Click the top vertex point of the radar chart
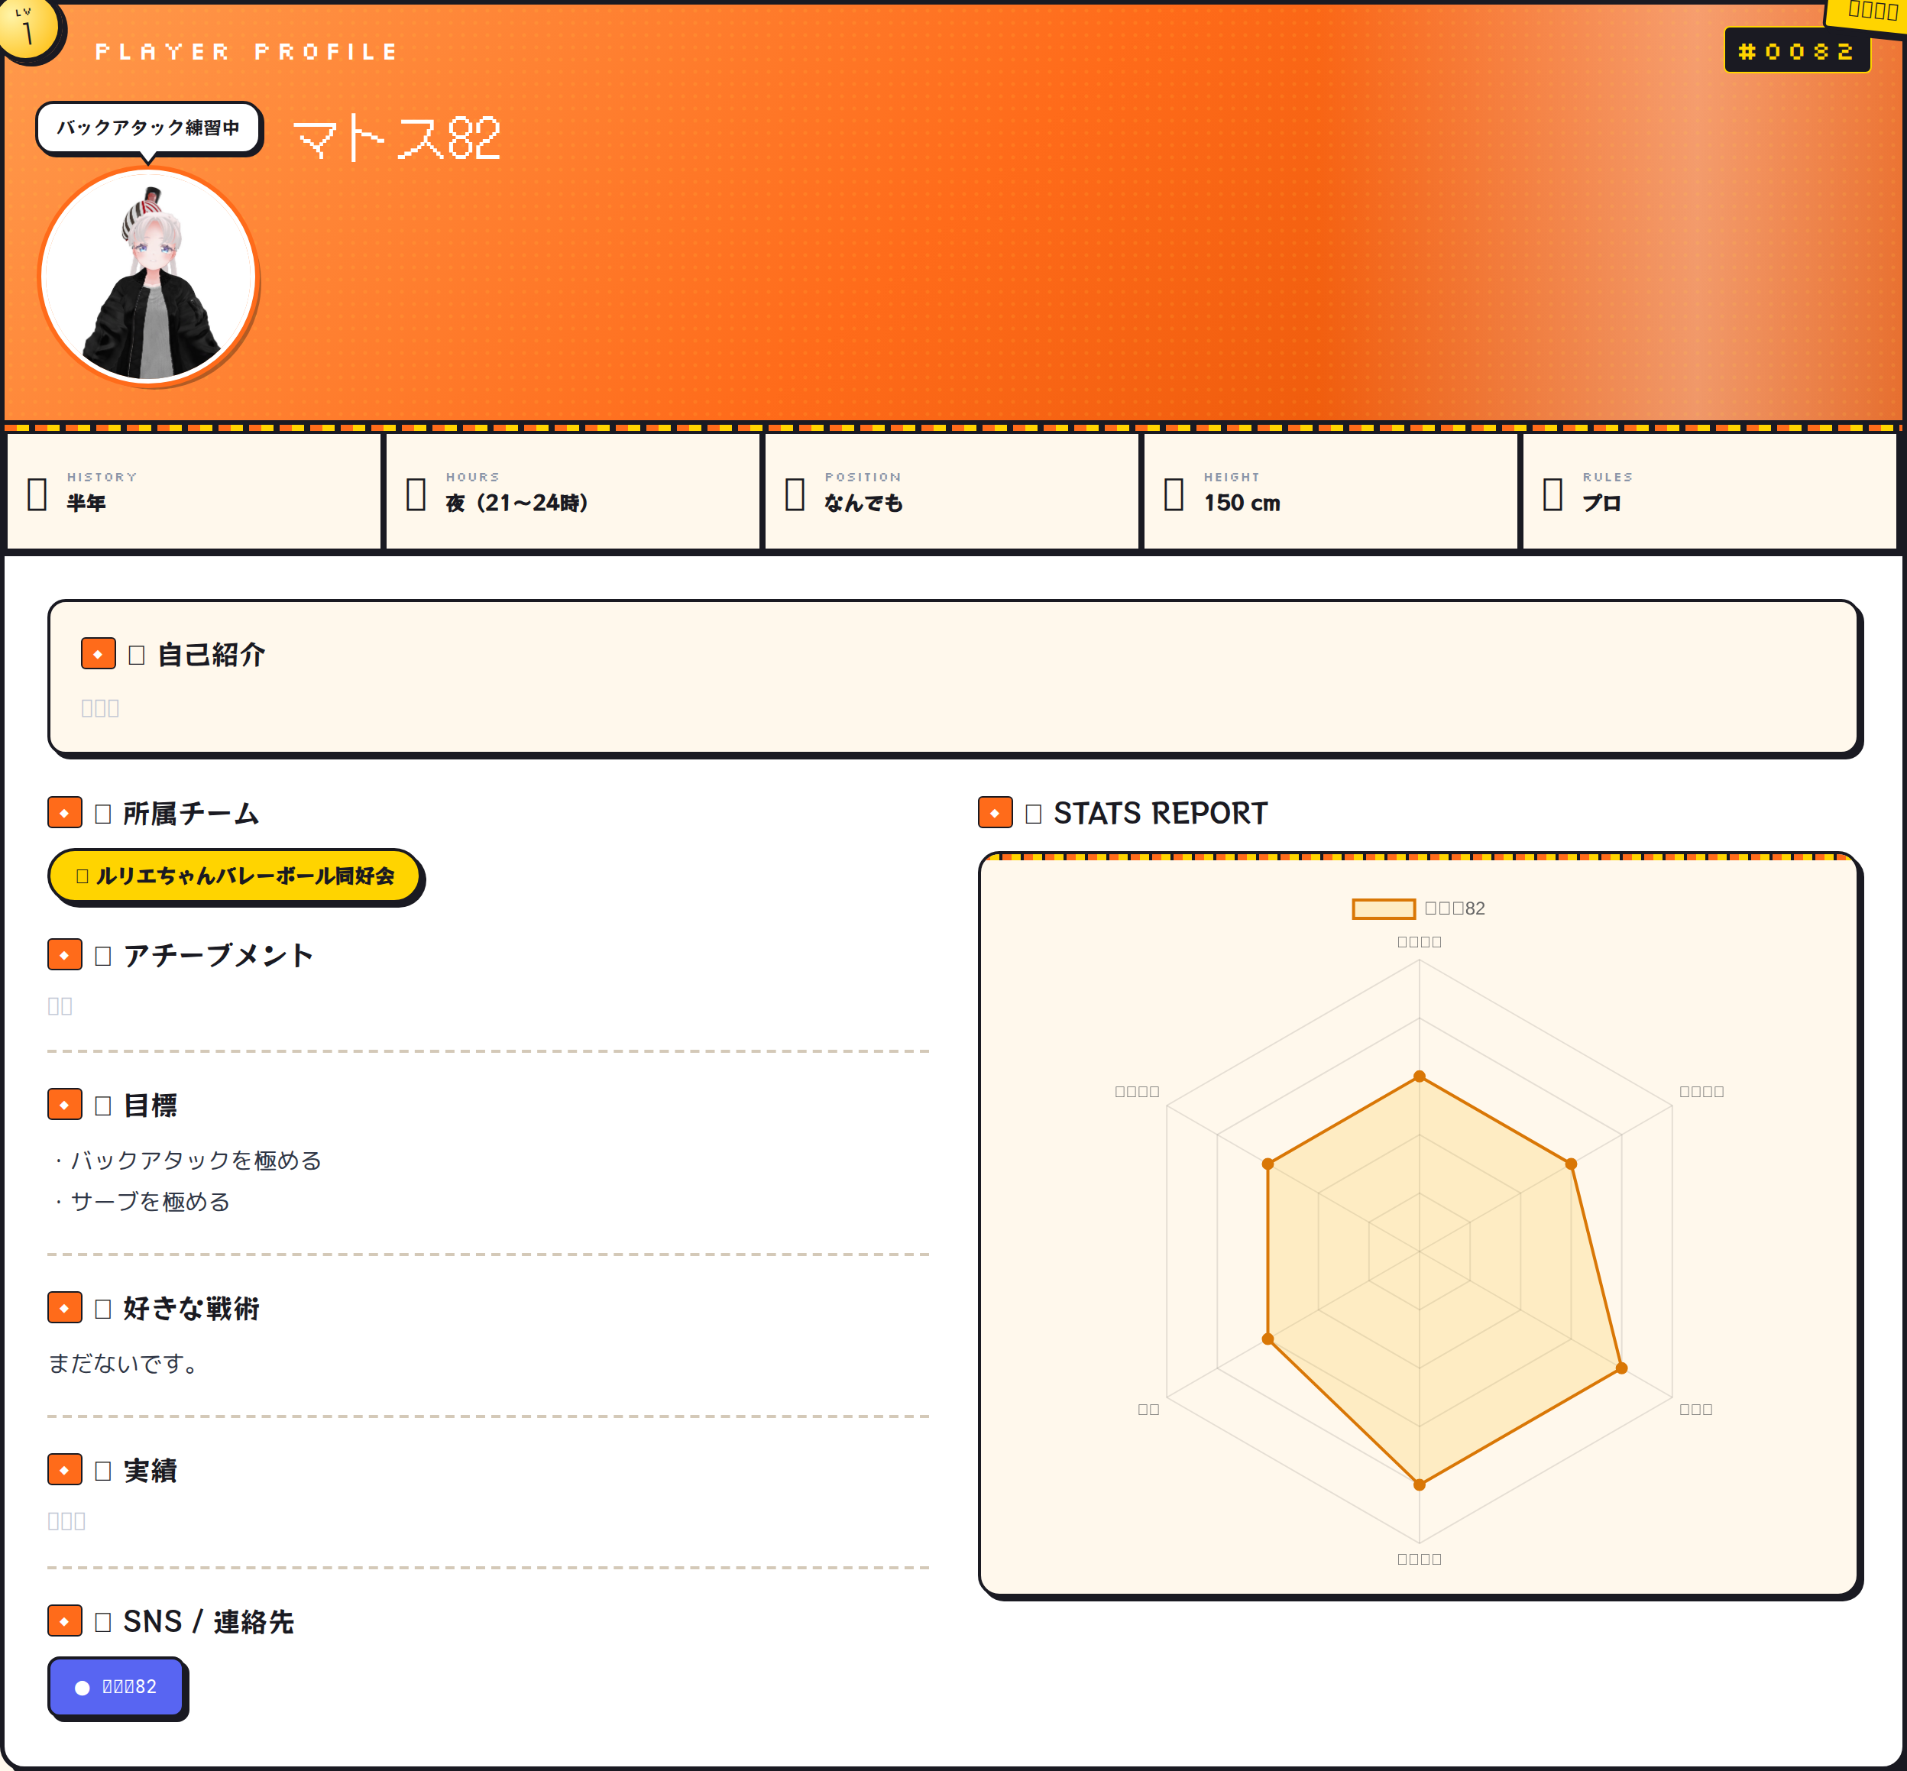The height and width of the screenshot is (1771, 1907). [x=1420, y=1077]
